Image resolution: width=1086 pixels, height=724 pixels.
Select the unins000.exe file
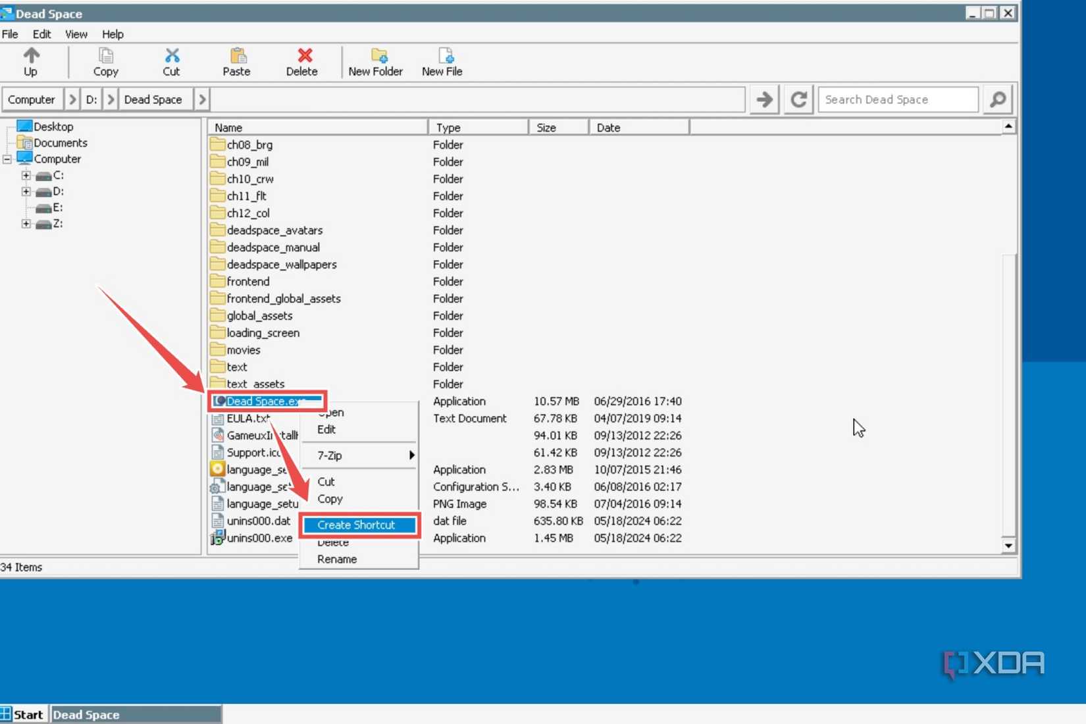251,538
